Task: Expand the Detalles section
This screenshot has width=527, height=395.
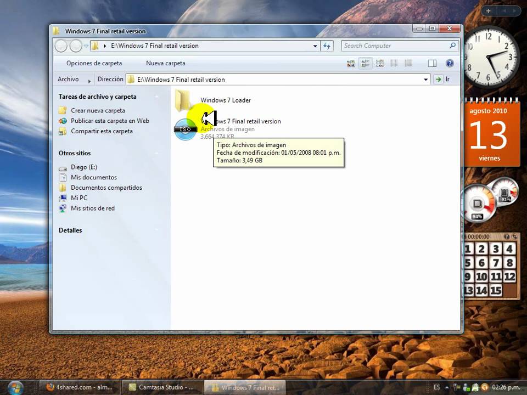Action: click(156, 230)
